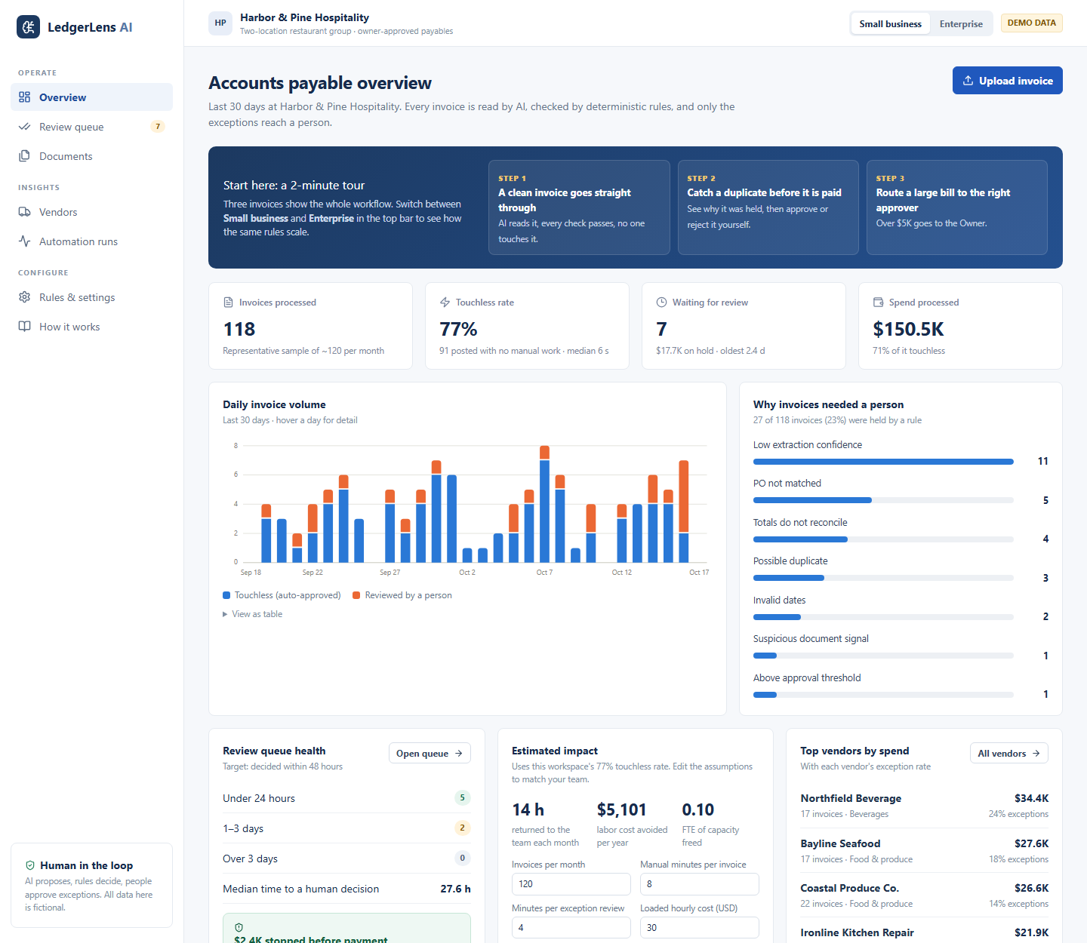Screen dimensions: 1087x943
Task: Click the Human in the loop shield icon
Action: (x=30, y=865)
